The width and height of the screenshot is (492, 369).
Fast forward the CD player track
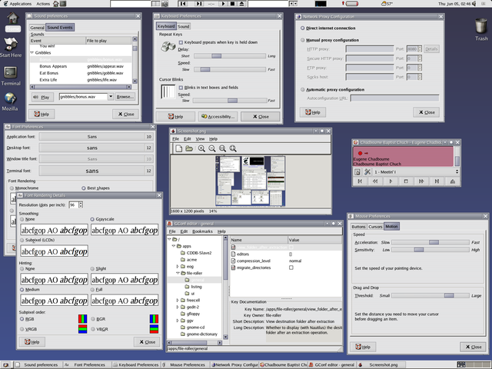click(x=421, y=181)
